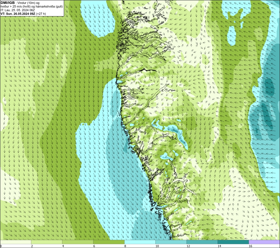Click the 4–6 m/s green legend swatch
This screenshot has width=280, height=248.
[x=78, y=242]
